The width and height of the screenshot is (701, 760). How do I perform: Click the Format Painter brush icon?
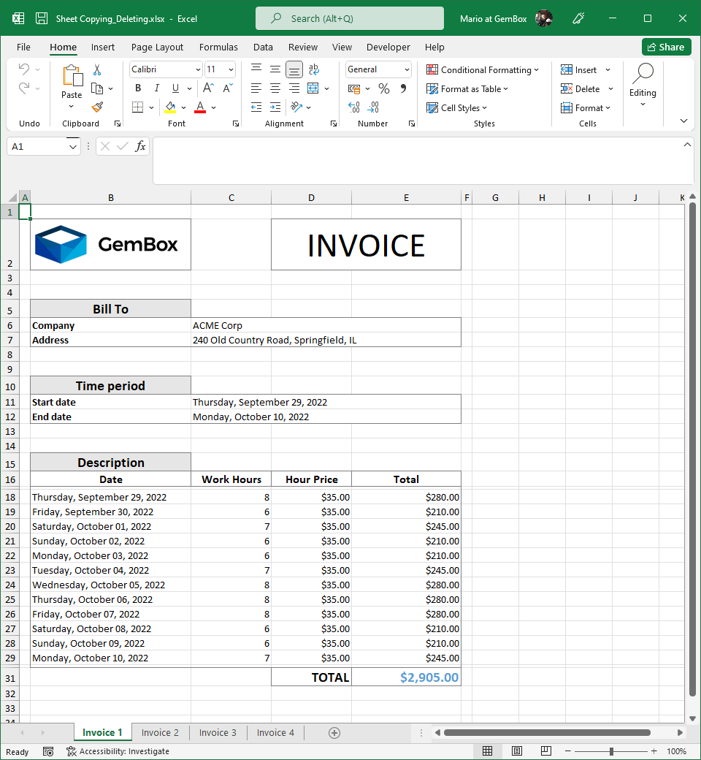(97, 107)
